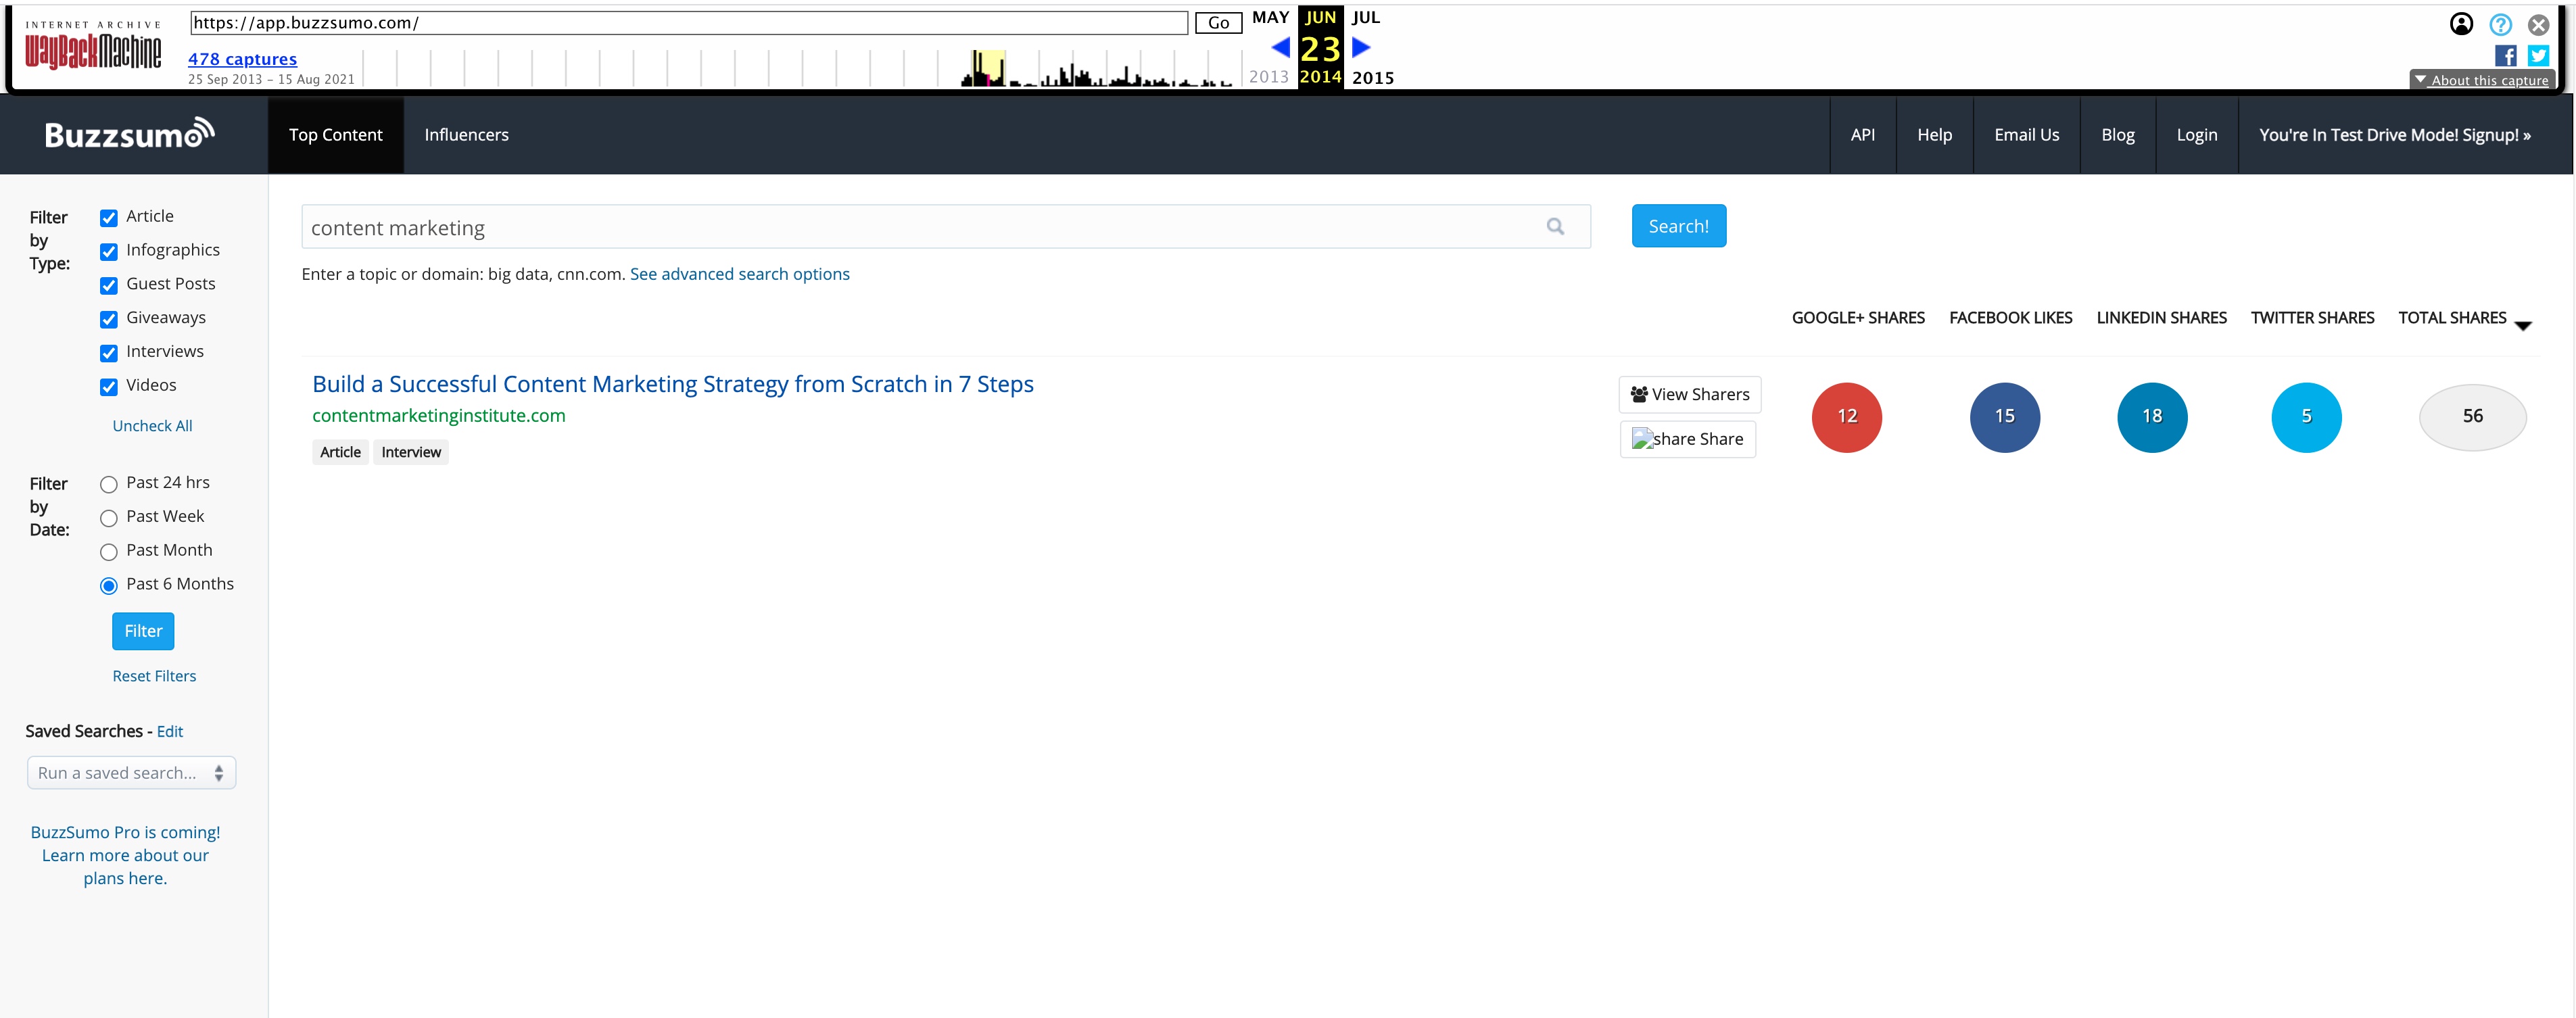
Task: Go to next capture with right arrow
Action: click(1361, 47)
